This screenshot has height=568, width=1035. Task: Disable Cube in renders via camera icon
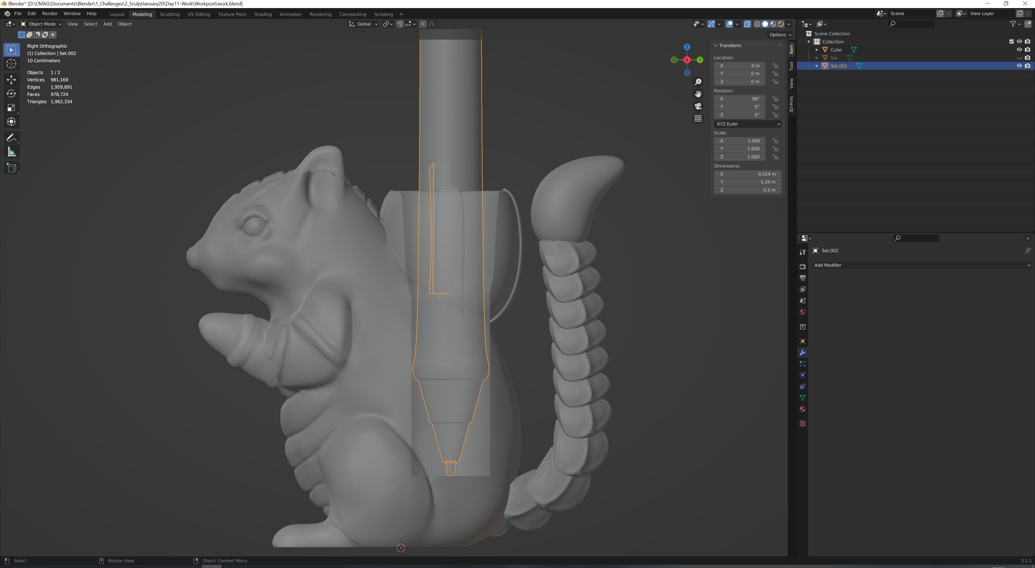[x=1027, y=50]
